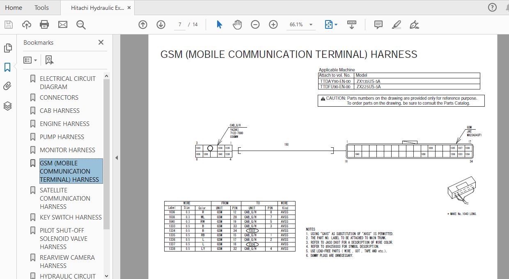Screen dimensions: 509x279
Task: Toggle the bookmarks side panel icon
Action: (7, 67)
